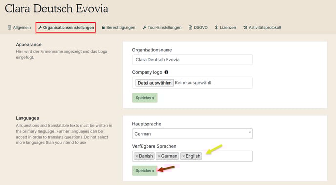
Task: Remove Danish from Verfügbare Sprachen
Action: point(137,156)
